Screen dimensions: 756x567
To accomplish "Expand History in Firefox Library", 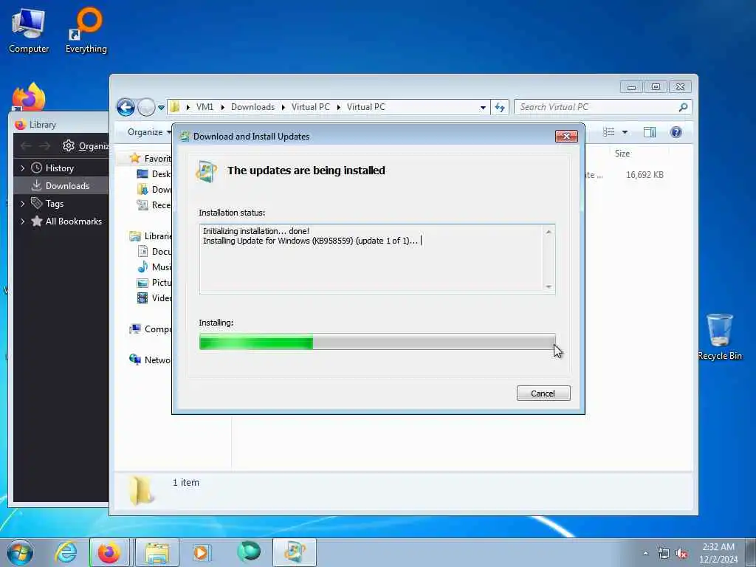I will coord(22,168).
